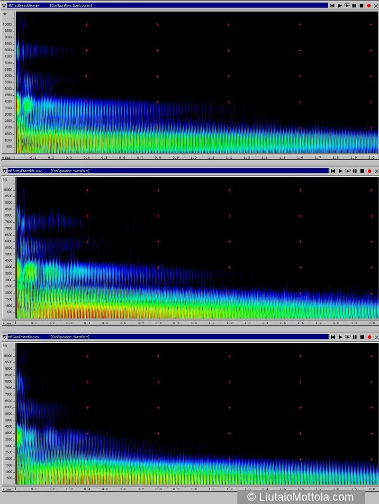Click 1.0 on HIEThruEnsemble time ruler
The width and height of the screenshot is (379, 504).
point(193,157)
